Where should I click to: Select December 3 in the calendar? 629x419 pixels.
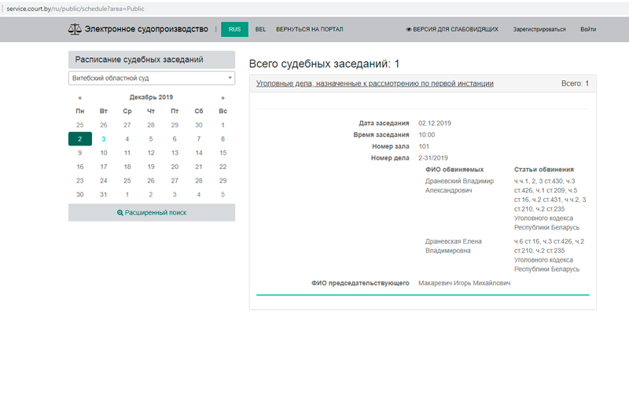pos(103,139)
